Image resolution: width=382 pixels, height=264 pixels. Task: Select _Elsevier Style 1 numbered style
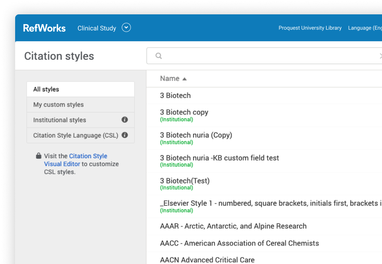tap(264, 206)
